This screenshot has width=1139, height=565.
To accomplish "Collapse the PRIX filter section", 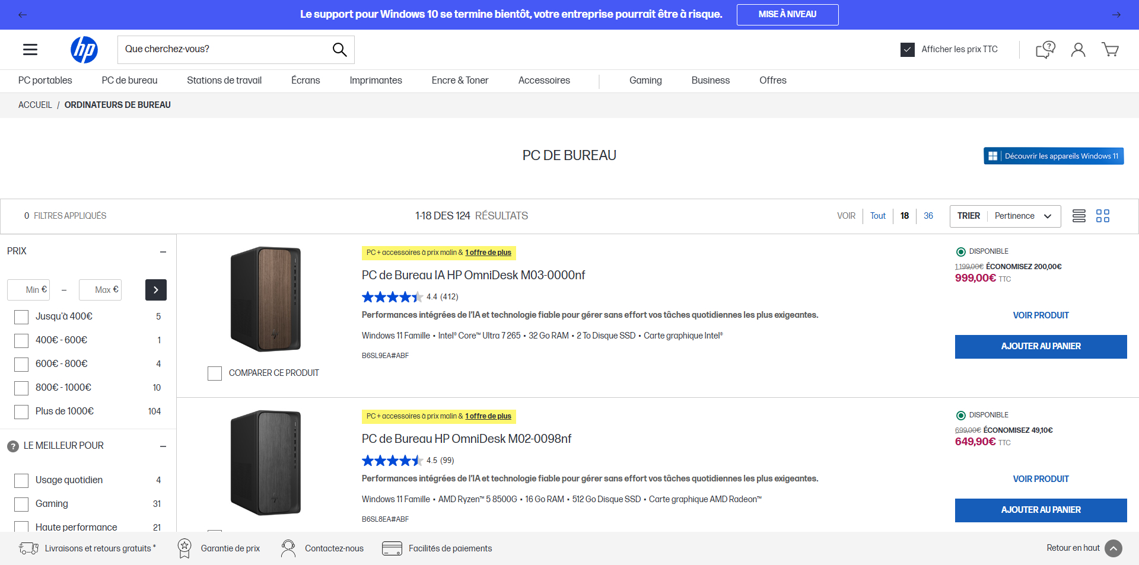I will coord(163,252).
